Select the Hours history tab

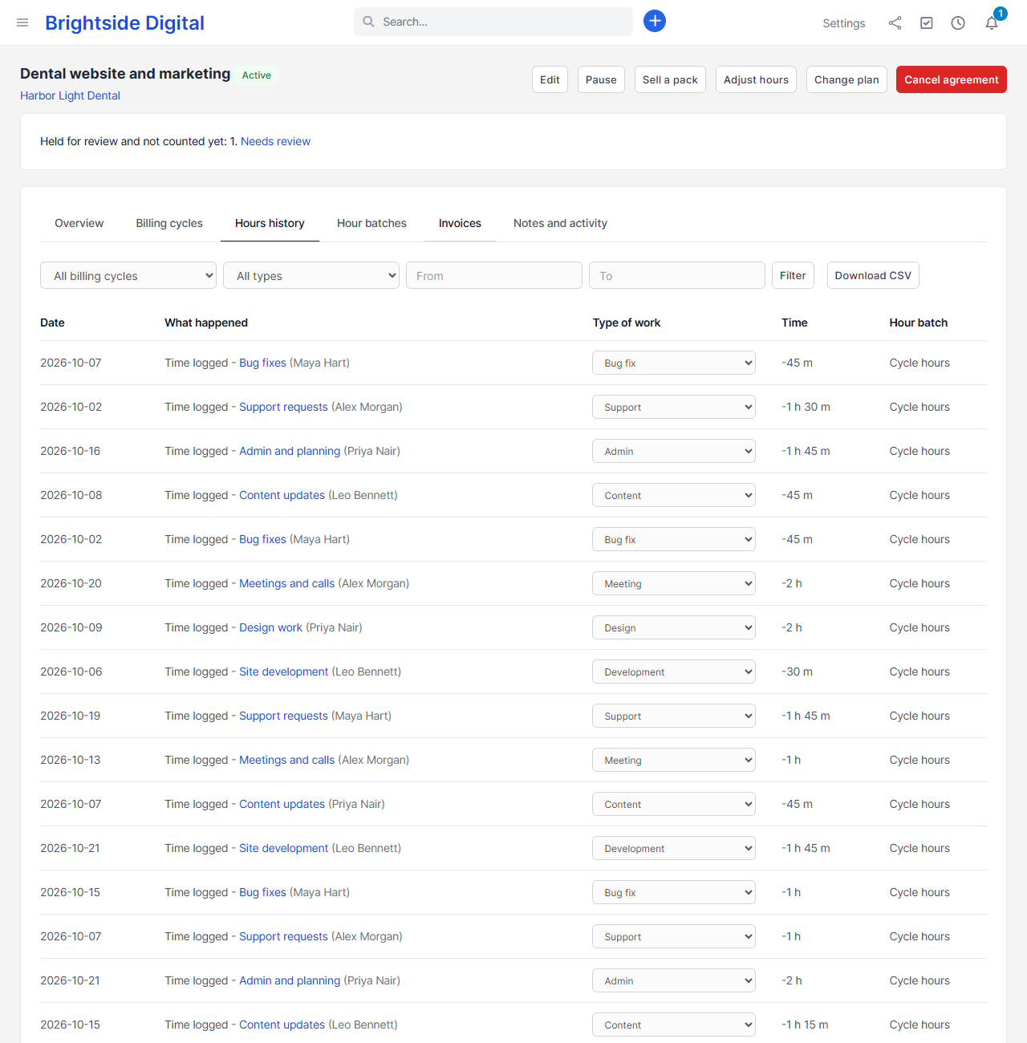coord(270,223)
